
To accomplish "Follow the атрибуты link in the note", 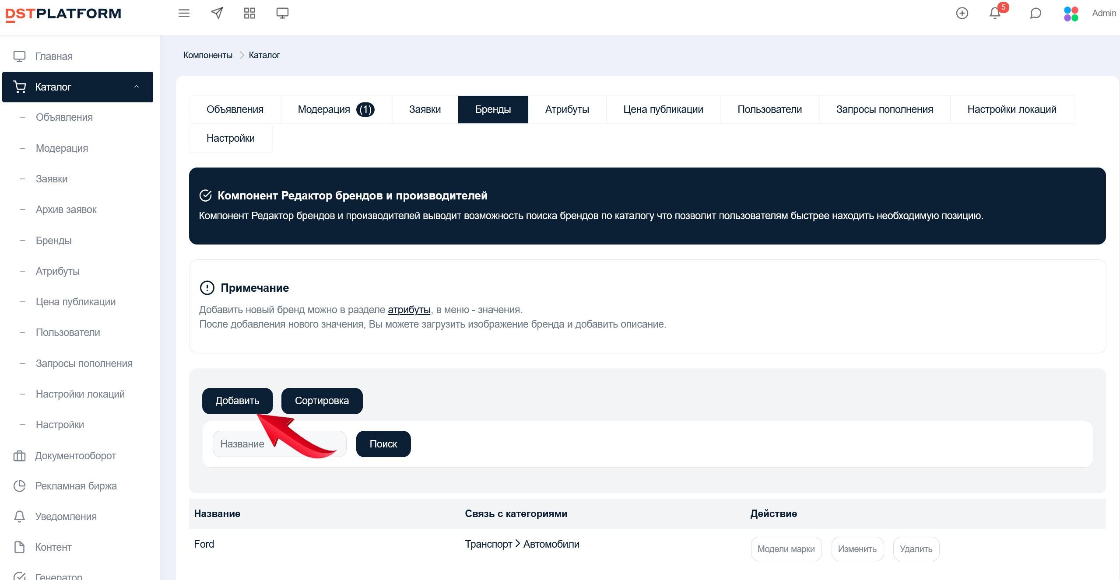I will 409,310.
